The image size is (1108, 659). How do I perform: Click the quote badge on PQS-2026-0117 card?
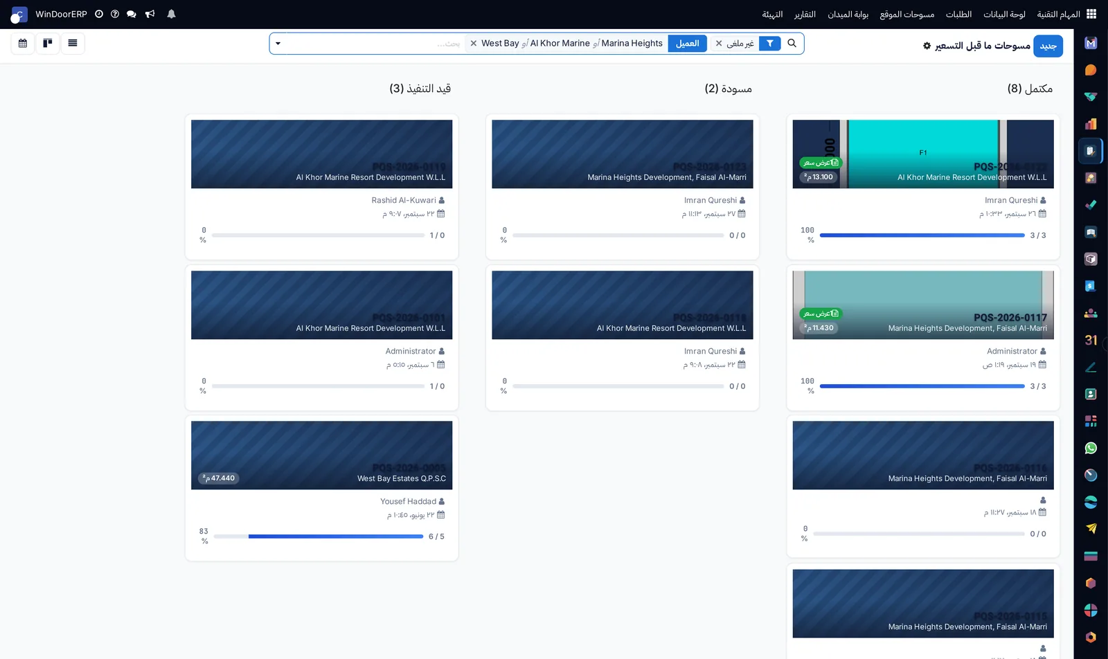tap(821, 314)
